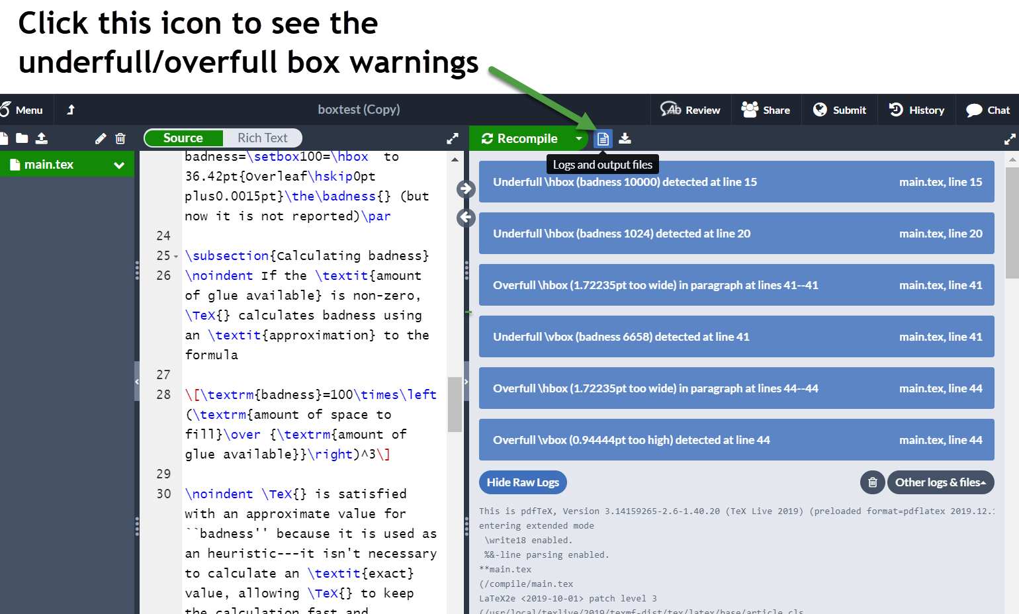Clear the cached logs with trash icon
Viewport: 1019px width, 614px height.
click(x=872, y=482)
